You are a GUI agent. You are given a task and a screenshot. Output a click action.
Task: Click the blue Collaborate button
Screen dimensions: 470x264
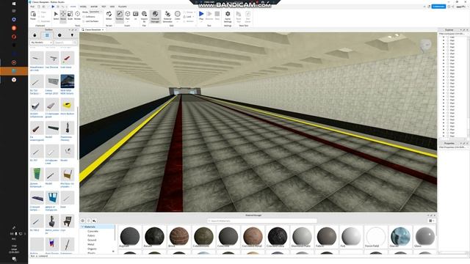click(x=438, y=7)
